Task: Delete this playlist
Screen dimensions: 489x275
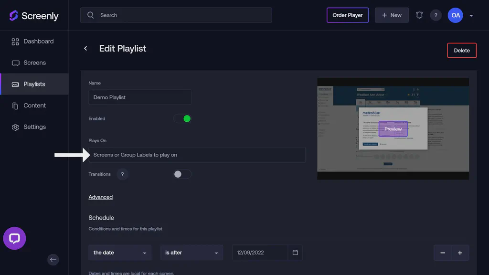Action: (x=461, y=50)
